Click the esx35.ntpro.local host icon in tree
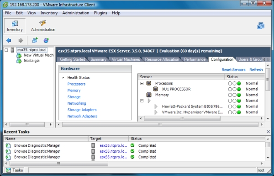This screenshot has width=274, height=176. [x=12, y=50]
